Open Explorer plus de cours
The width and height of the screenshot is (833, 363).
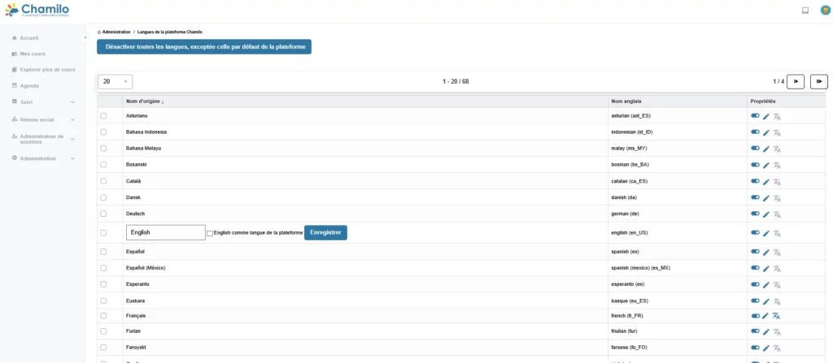[x=43, y=70]
